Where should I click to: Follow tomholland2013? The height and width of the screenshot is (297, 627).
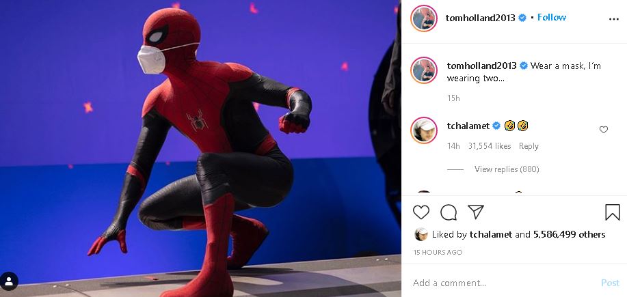tap(551, 17)
